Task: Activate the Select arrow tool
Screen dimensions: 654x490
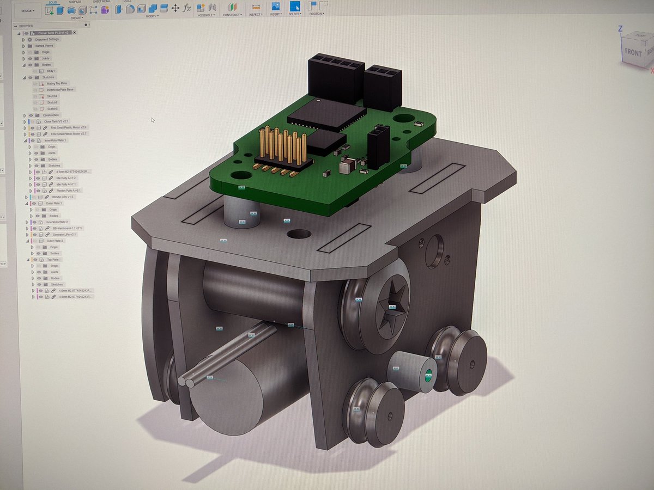Action: coord(295,7)
